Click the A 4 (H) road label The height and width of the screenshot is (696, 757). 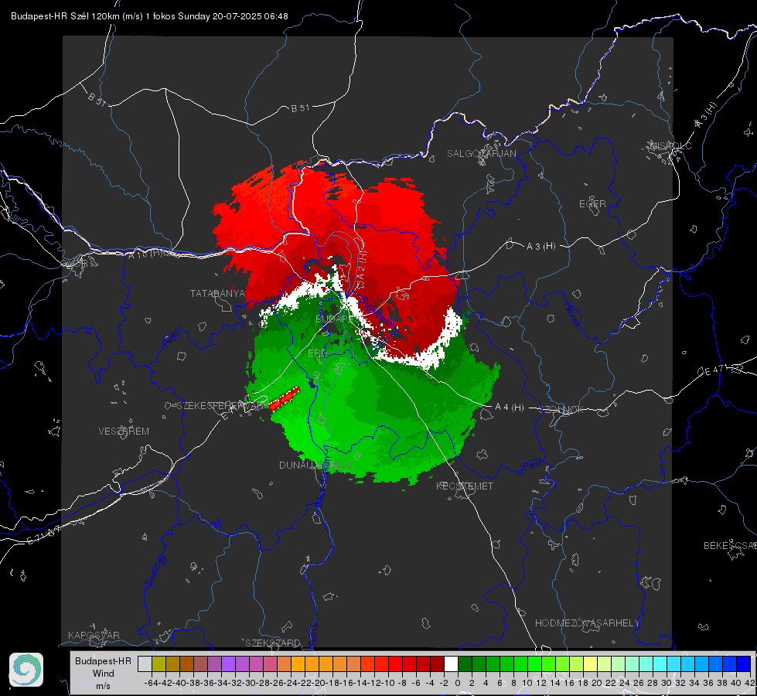pos(510,408)
